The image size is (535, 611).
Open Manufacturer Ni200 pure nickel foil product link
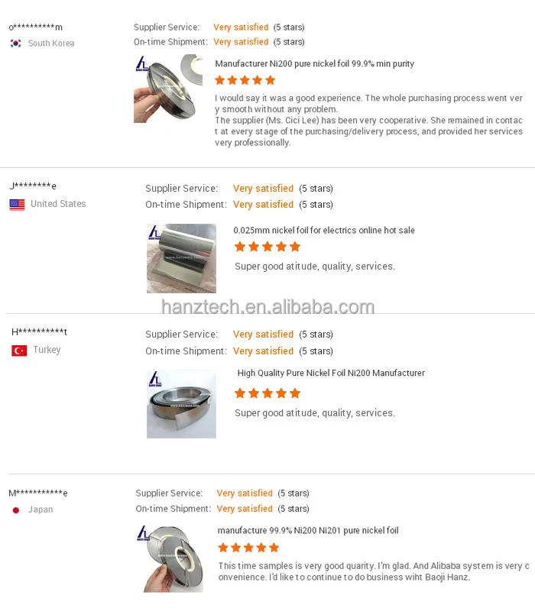(x=314, y=63)
